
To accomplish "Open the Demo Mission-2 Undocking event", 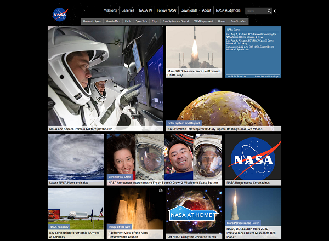I will tap(249, 42).
